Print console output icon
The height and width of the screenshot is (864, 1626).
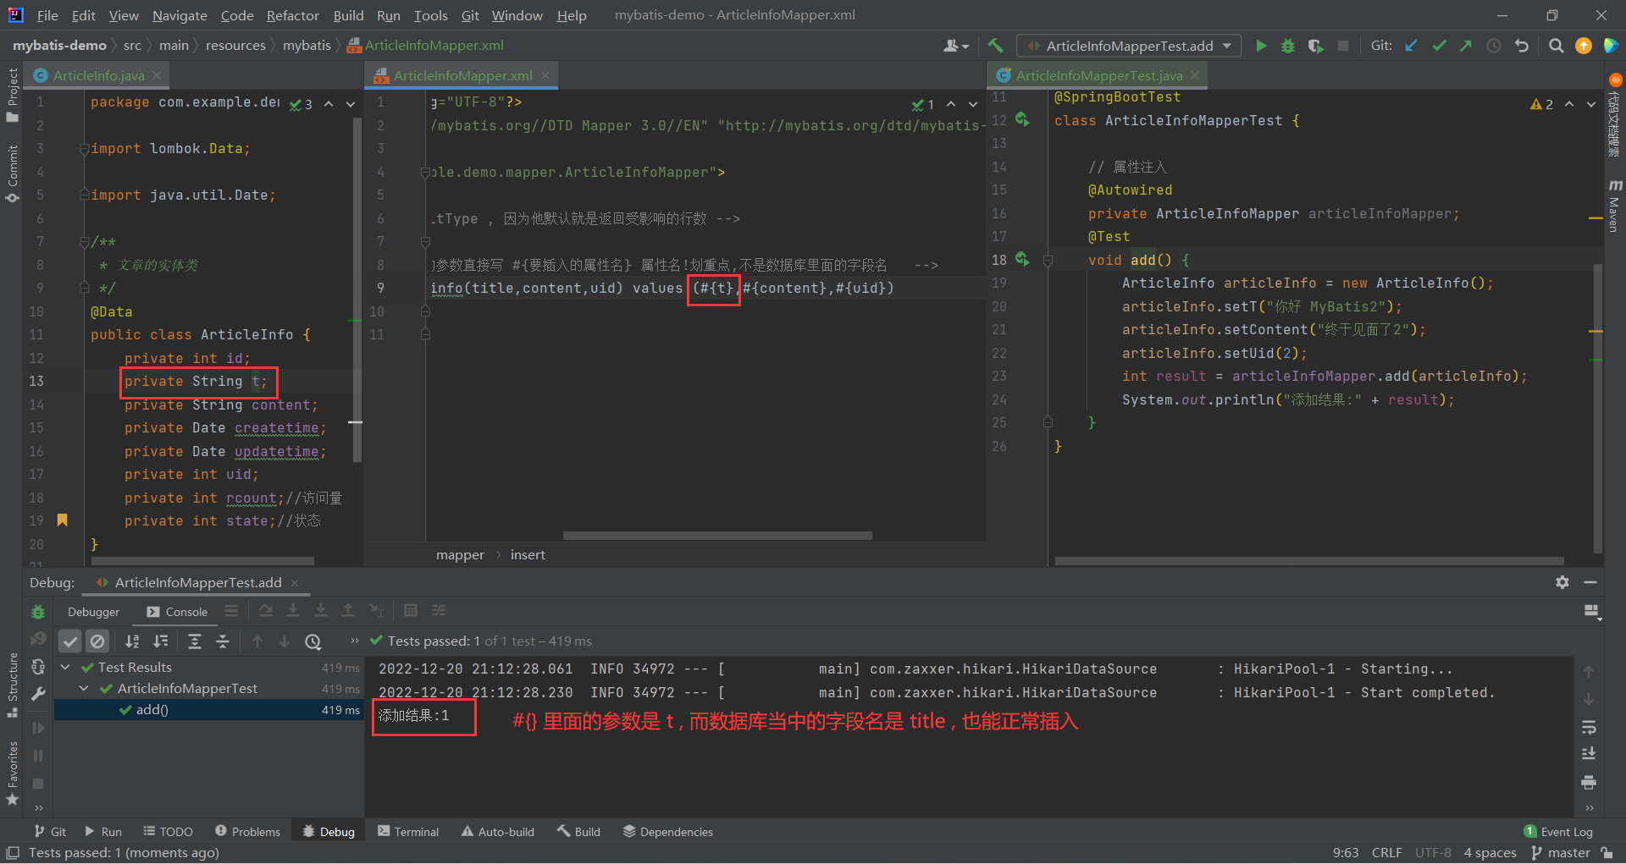pyautogui.click(x=1589, y=782)
